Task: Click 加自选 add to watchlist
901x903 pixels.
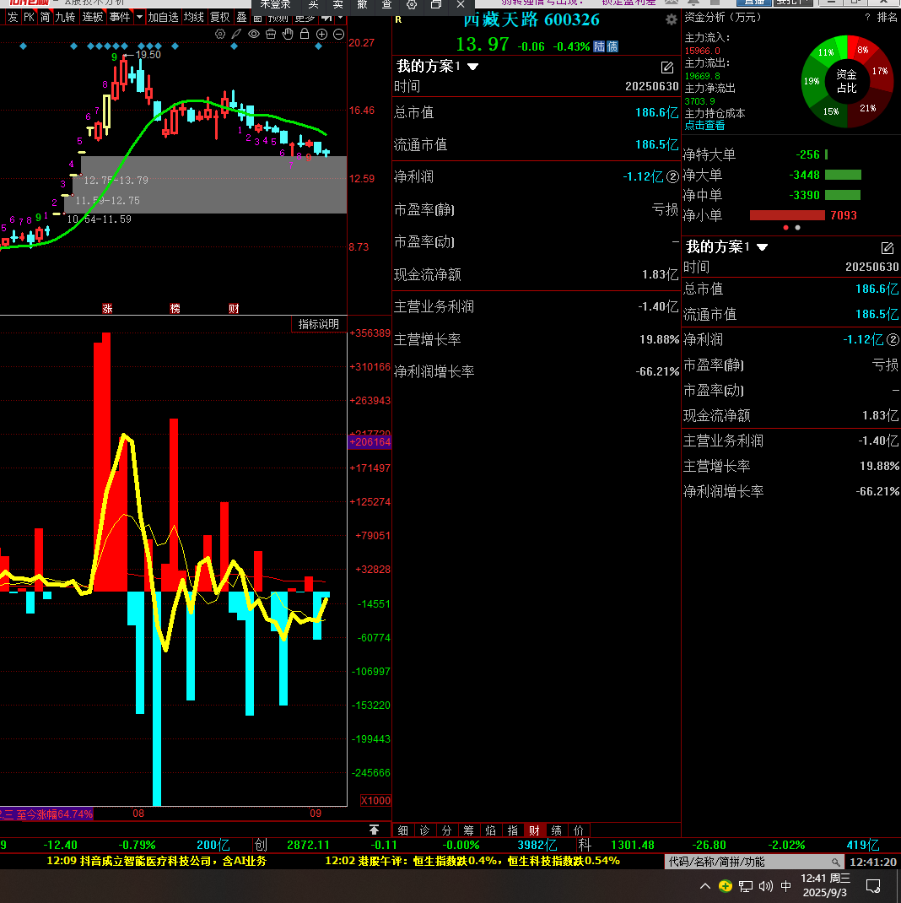Action: tap(163, 17)
